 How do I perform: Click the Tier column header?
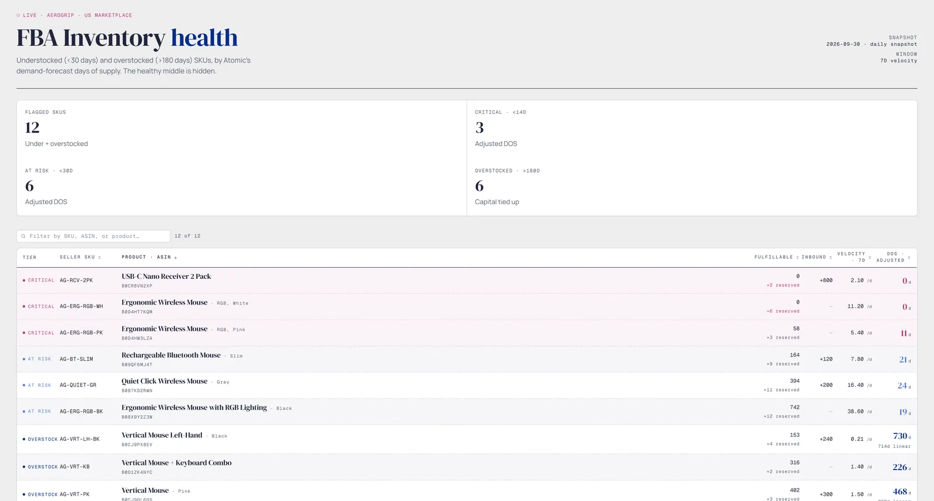click(29, 257)
